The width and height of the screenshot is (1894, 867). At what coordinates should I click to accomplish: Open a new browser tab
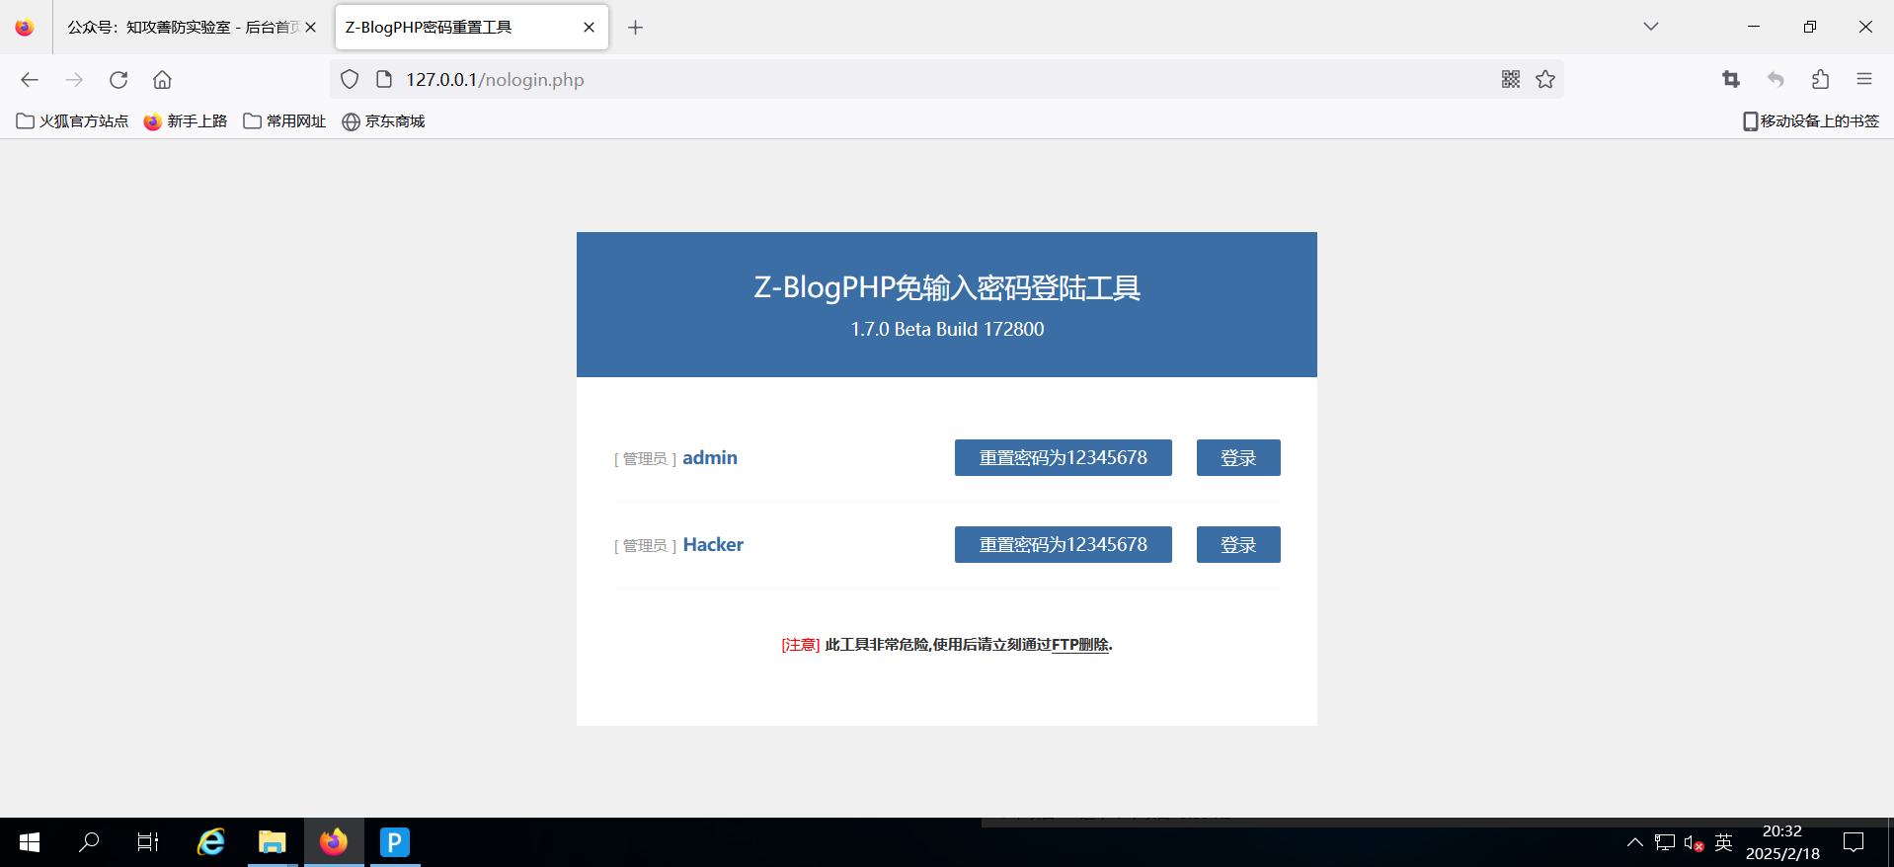(635, 28)
